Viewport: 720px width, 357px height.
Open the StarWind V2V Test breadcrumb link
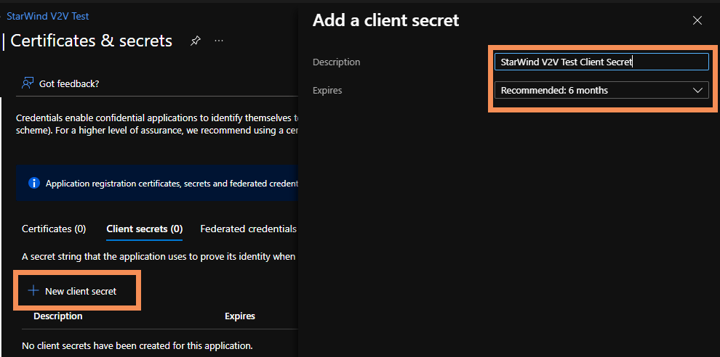click(x=48, y=16)
